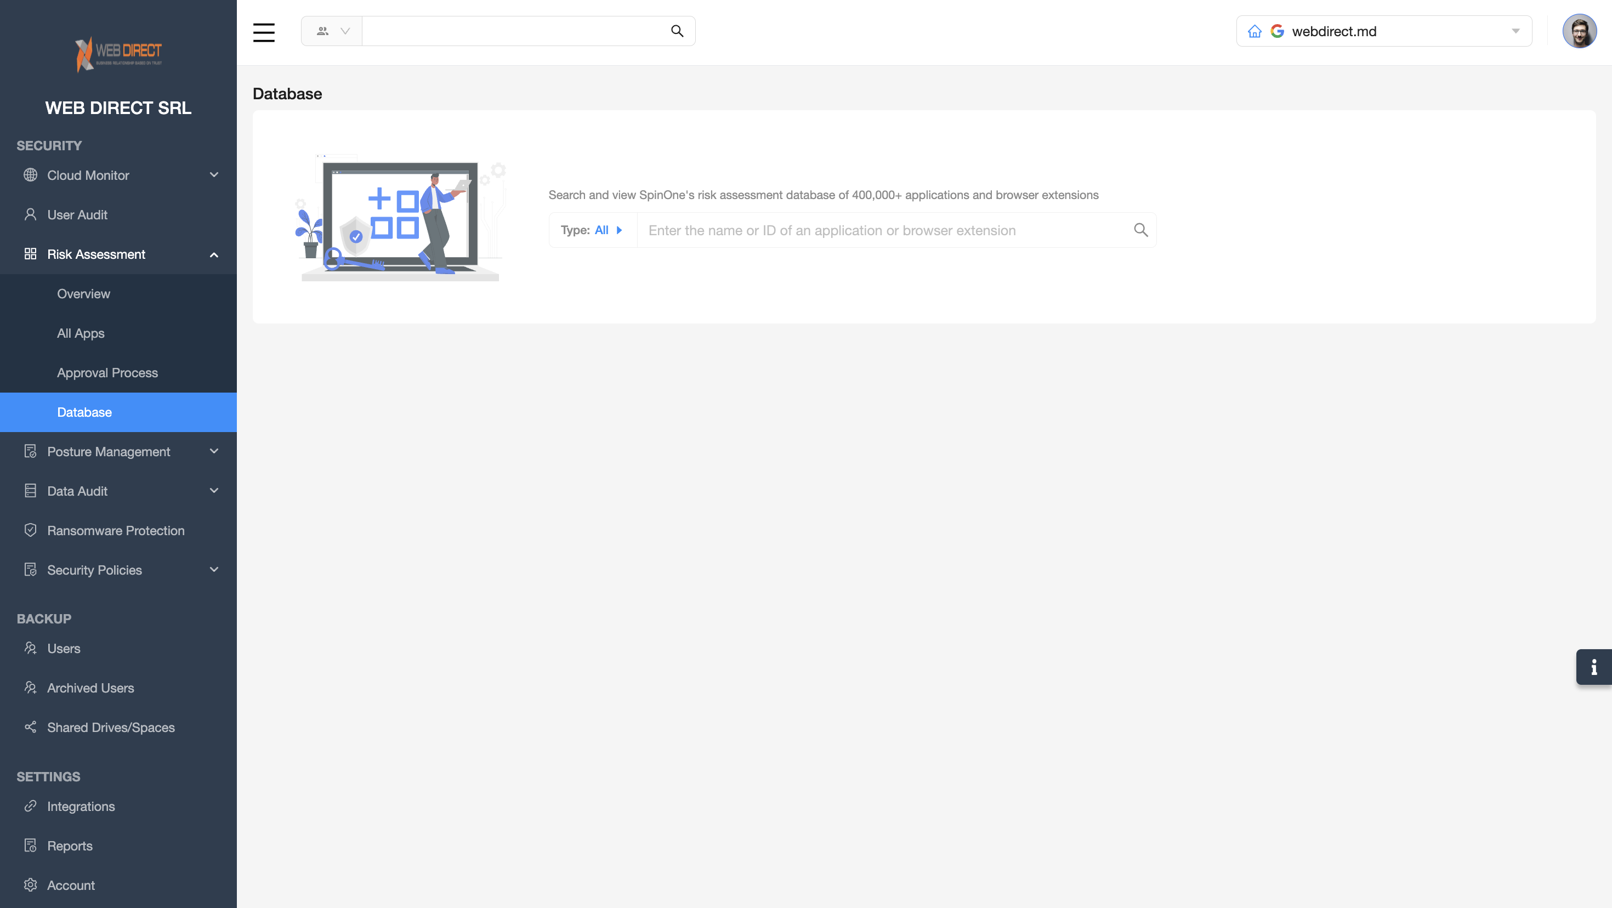The width and height of the screenshot is (1612, 908).
Task: Open the user-type search scope dropdown
Action: coord(332,31)
